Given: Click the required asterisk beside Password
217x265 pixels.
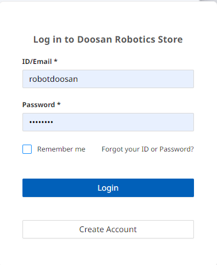Looking at the screenshot, I should 59,104.
